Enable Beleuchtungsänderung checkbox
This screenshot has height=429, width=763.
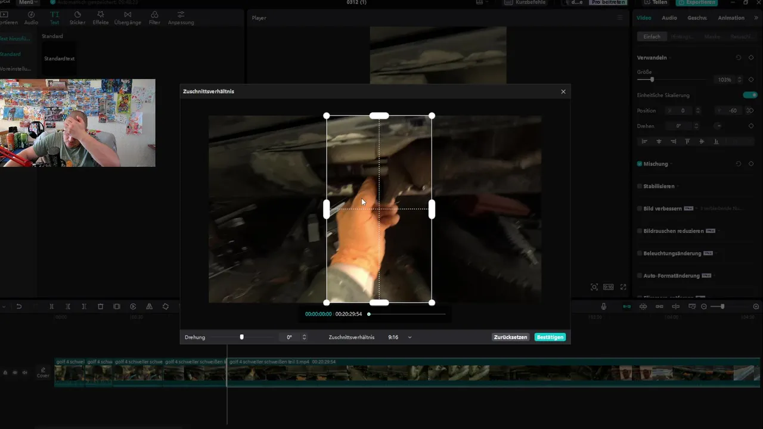(640, 253)
